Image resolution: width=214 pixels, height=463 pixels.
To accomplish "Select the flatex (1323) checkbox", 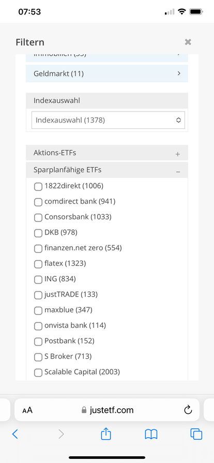I will click(x=38, y=264).
